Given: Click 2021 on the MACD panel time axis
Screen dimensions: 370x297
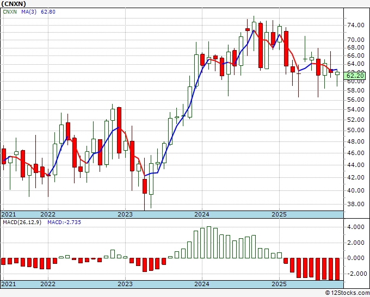Looking at the screenshot, I should [8, 284].
